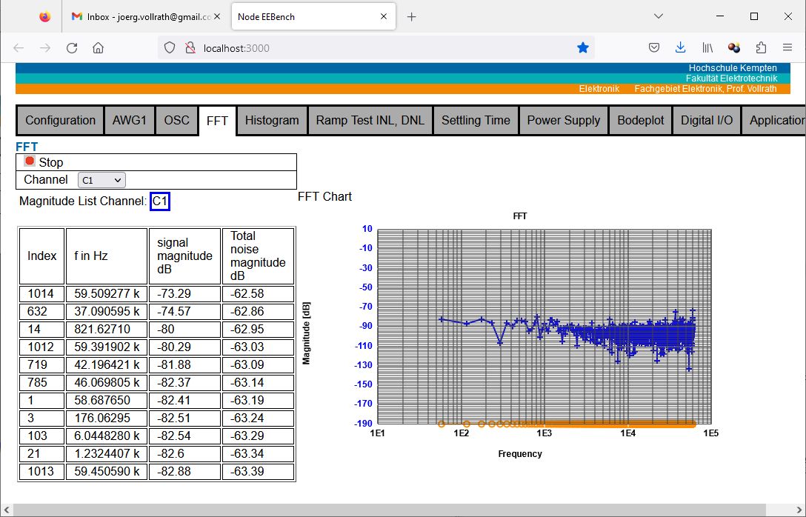This screenshot has width=806, height=517.
Task: Open the Pocket save icon
Action: tap(654, 48)
